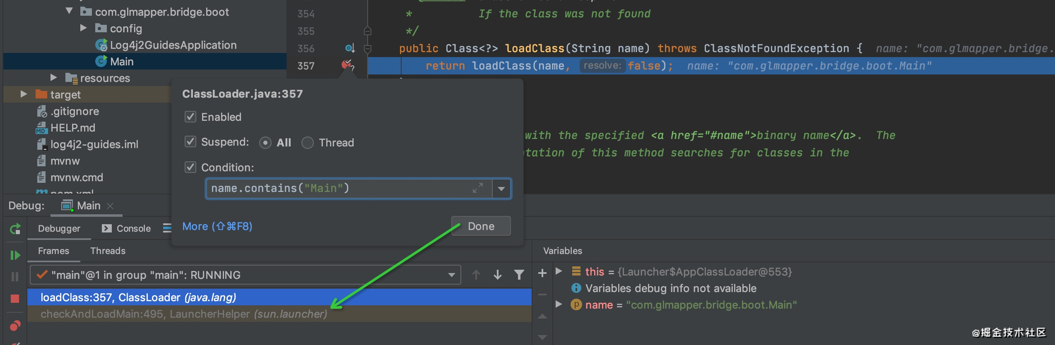Stop the debug session with red square

[x=15, y=299]
